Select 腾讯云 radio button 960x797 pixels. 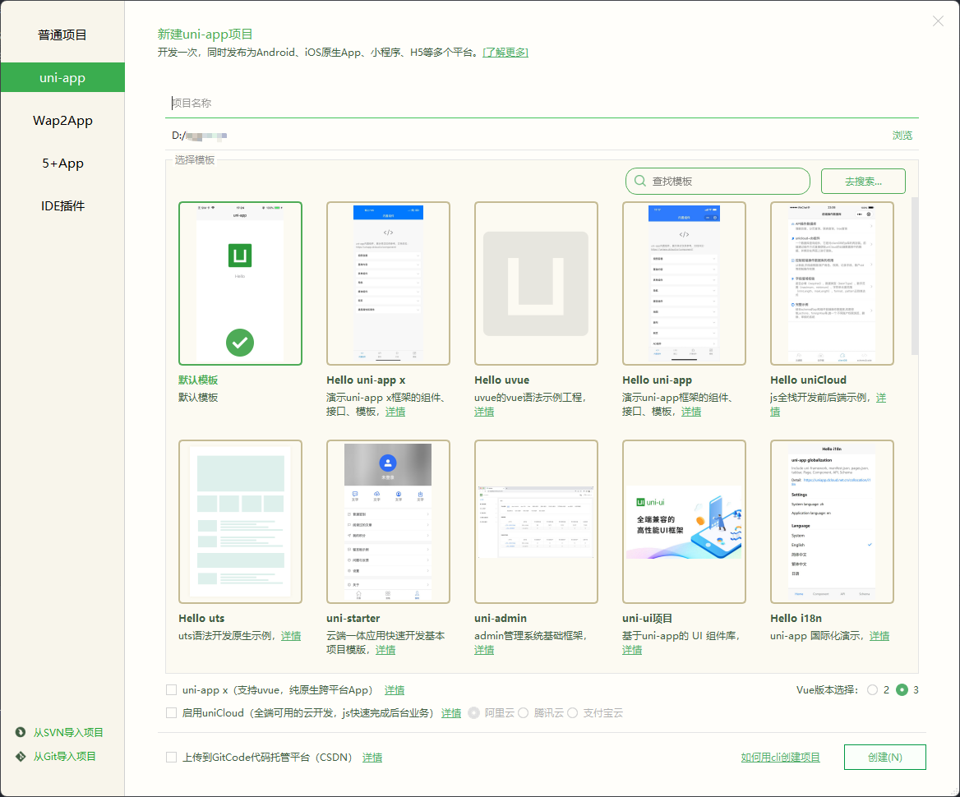point(523,712)
